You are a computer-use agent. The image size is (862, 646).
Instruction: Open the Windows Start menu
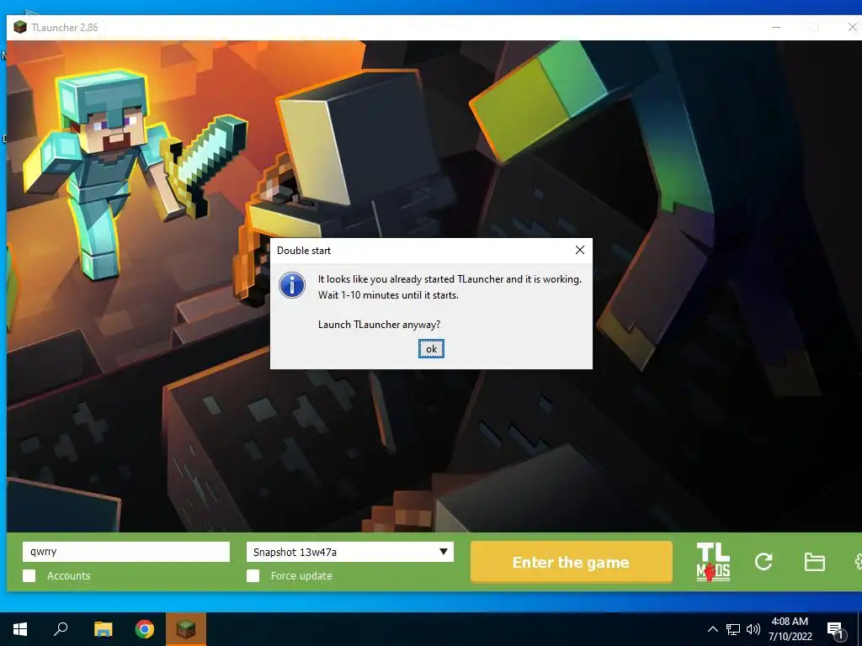coord(20,629)
